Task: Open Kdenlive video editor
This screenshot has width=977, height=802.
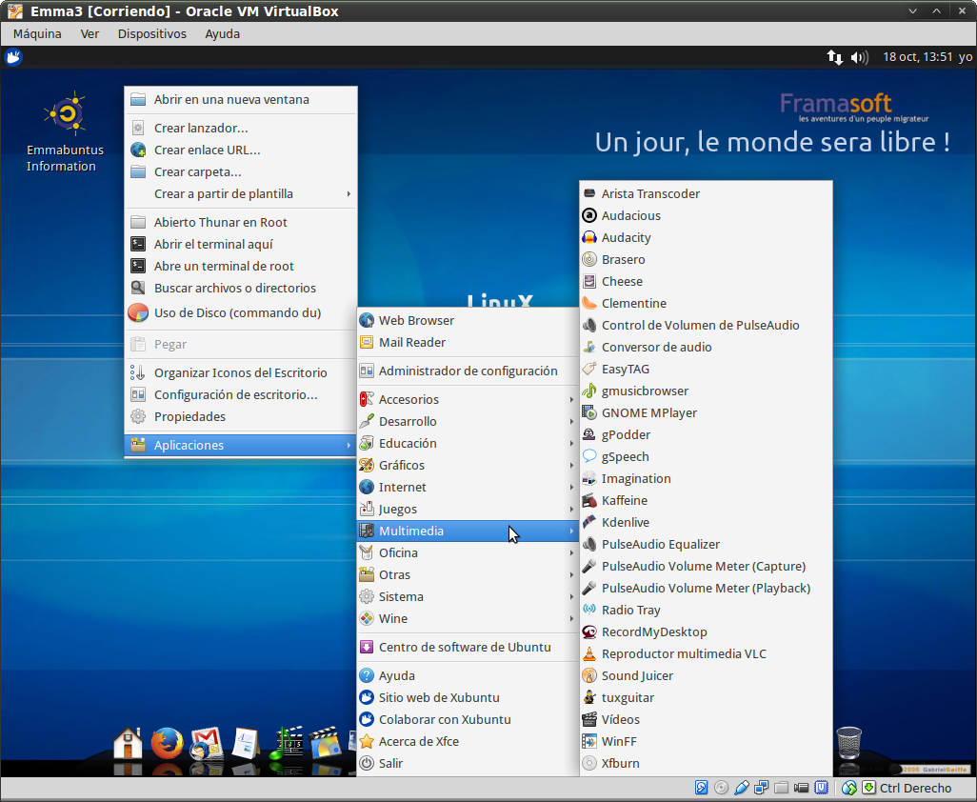Action: [625, 522]
